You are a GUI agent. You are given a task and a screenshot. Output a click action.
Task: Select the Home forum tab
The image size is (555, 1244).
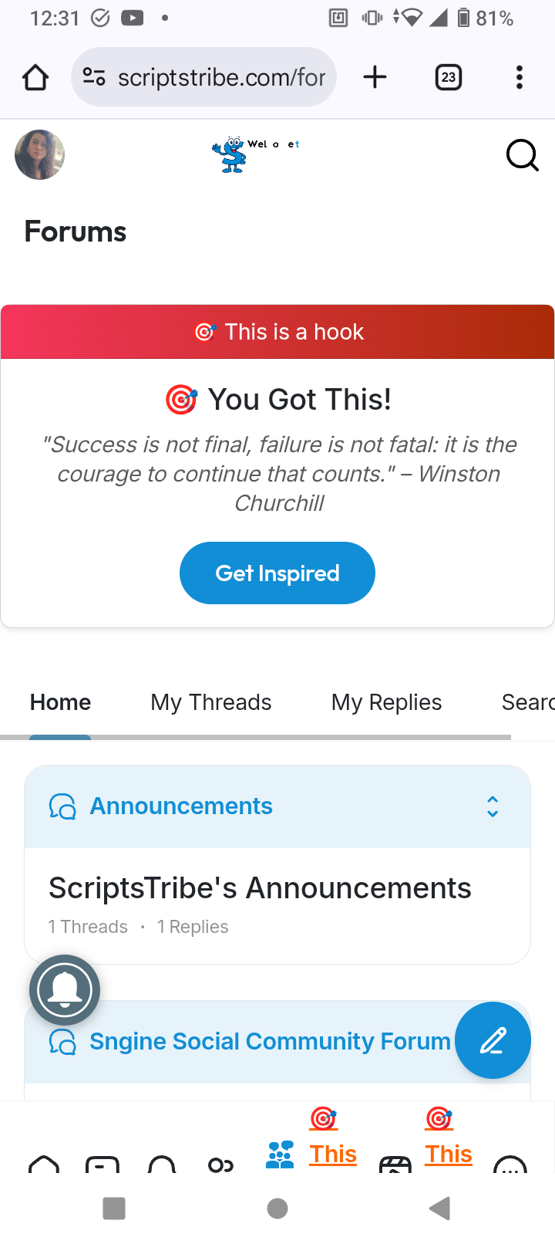tap(60, 702)
